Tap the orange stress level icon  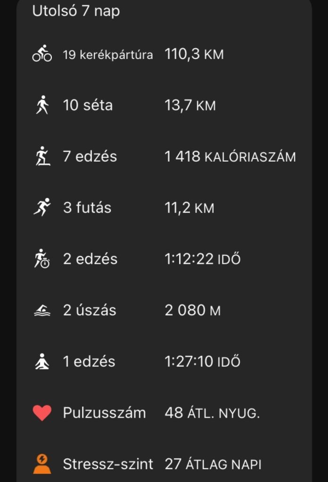[42, 465]
